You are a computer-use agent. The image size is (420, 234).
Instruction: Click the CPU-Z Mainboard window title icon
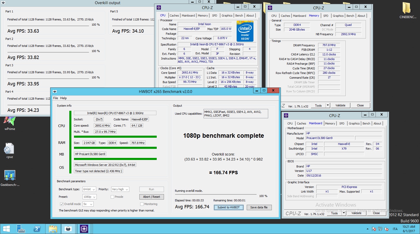[286, 115]
